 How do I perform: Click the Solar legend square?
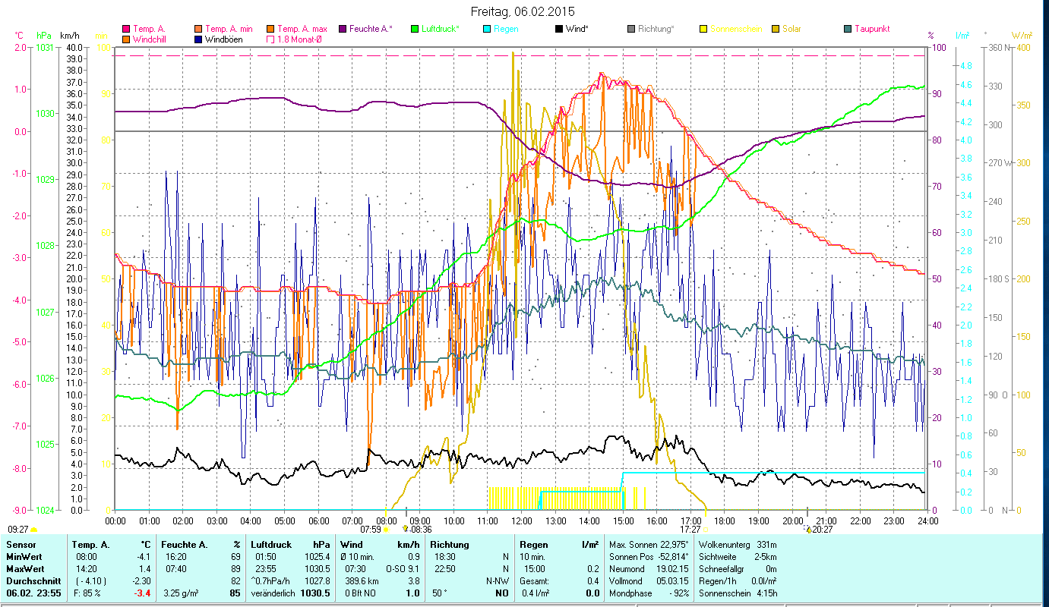click(775, 29)
